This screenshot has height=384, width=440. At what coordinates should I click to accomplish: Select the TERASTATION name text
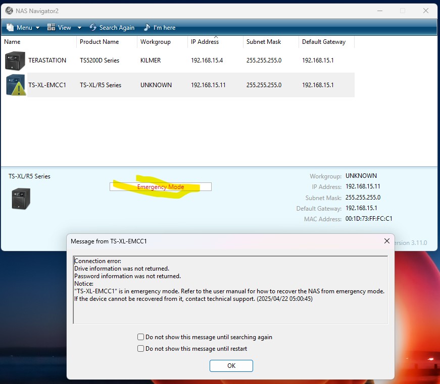coord(47,60)
